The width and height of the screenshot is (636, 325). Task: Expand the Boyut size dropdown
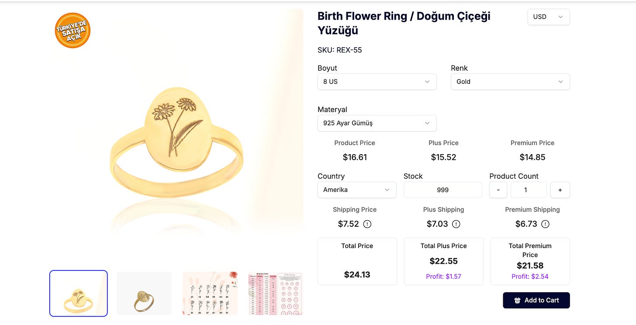(x=377, y=82)
